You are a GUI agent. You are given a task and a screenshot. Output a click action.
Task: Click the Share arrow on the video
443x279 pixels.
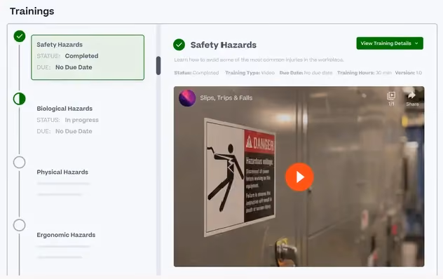coord(412,98)
